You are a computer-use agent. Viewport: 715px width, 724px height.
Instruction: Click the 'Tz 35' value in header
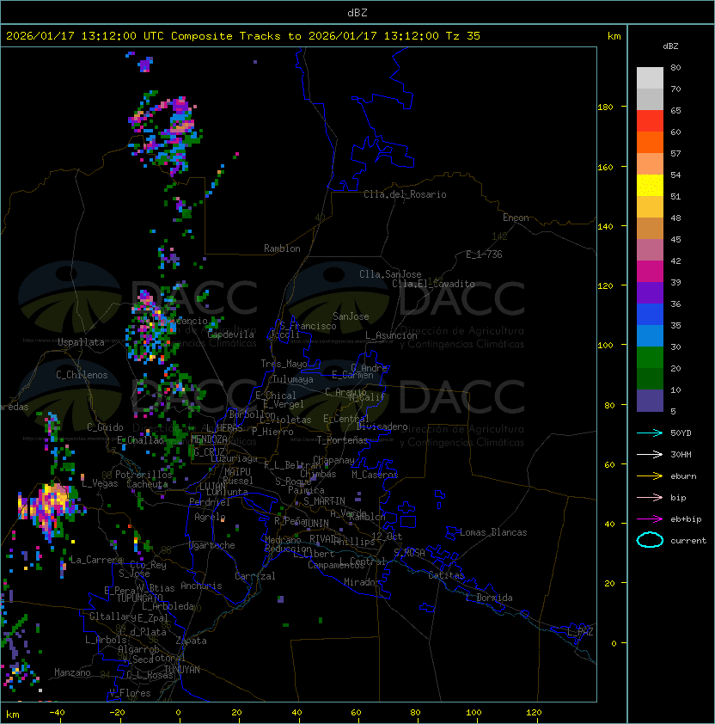pyautogui.click(x=463, y=36)
